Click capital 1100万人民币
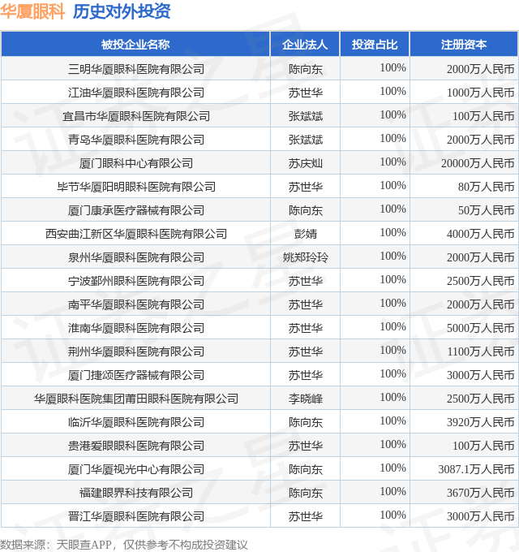 (481, 351)
